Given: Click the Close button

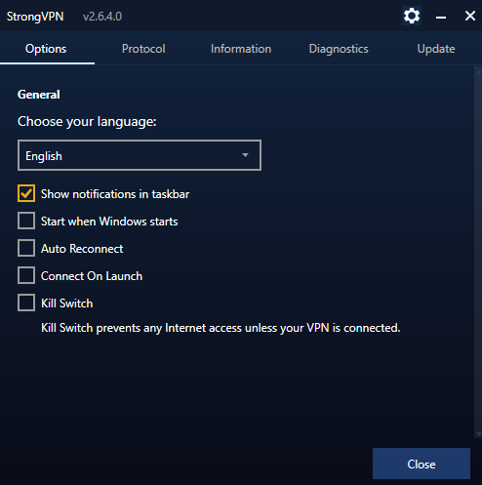Looking at the screenshot, I should pos(422,464).
